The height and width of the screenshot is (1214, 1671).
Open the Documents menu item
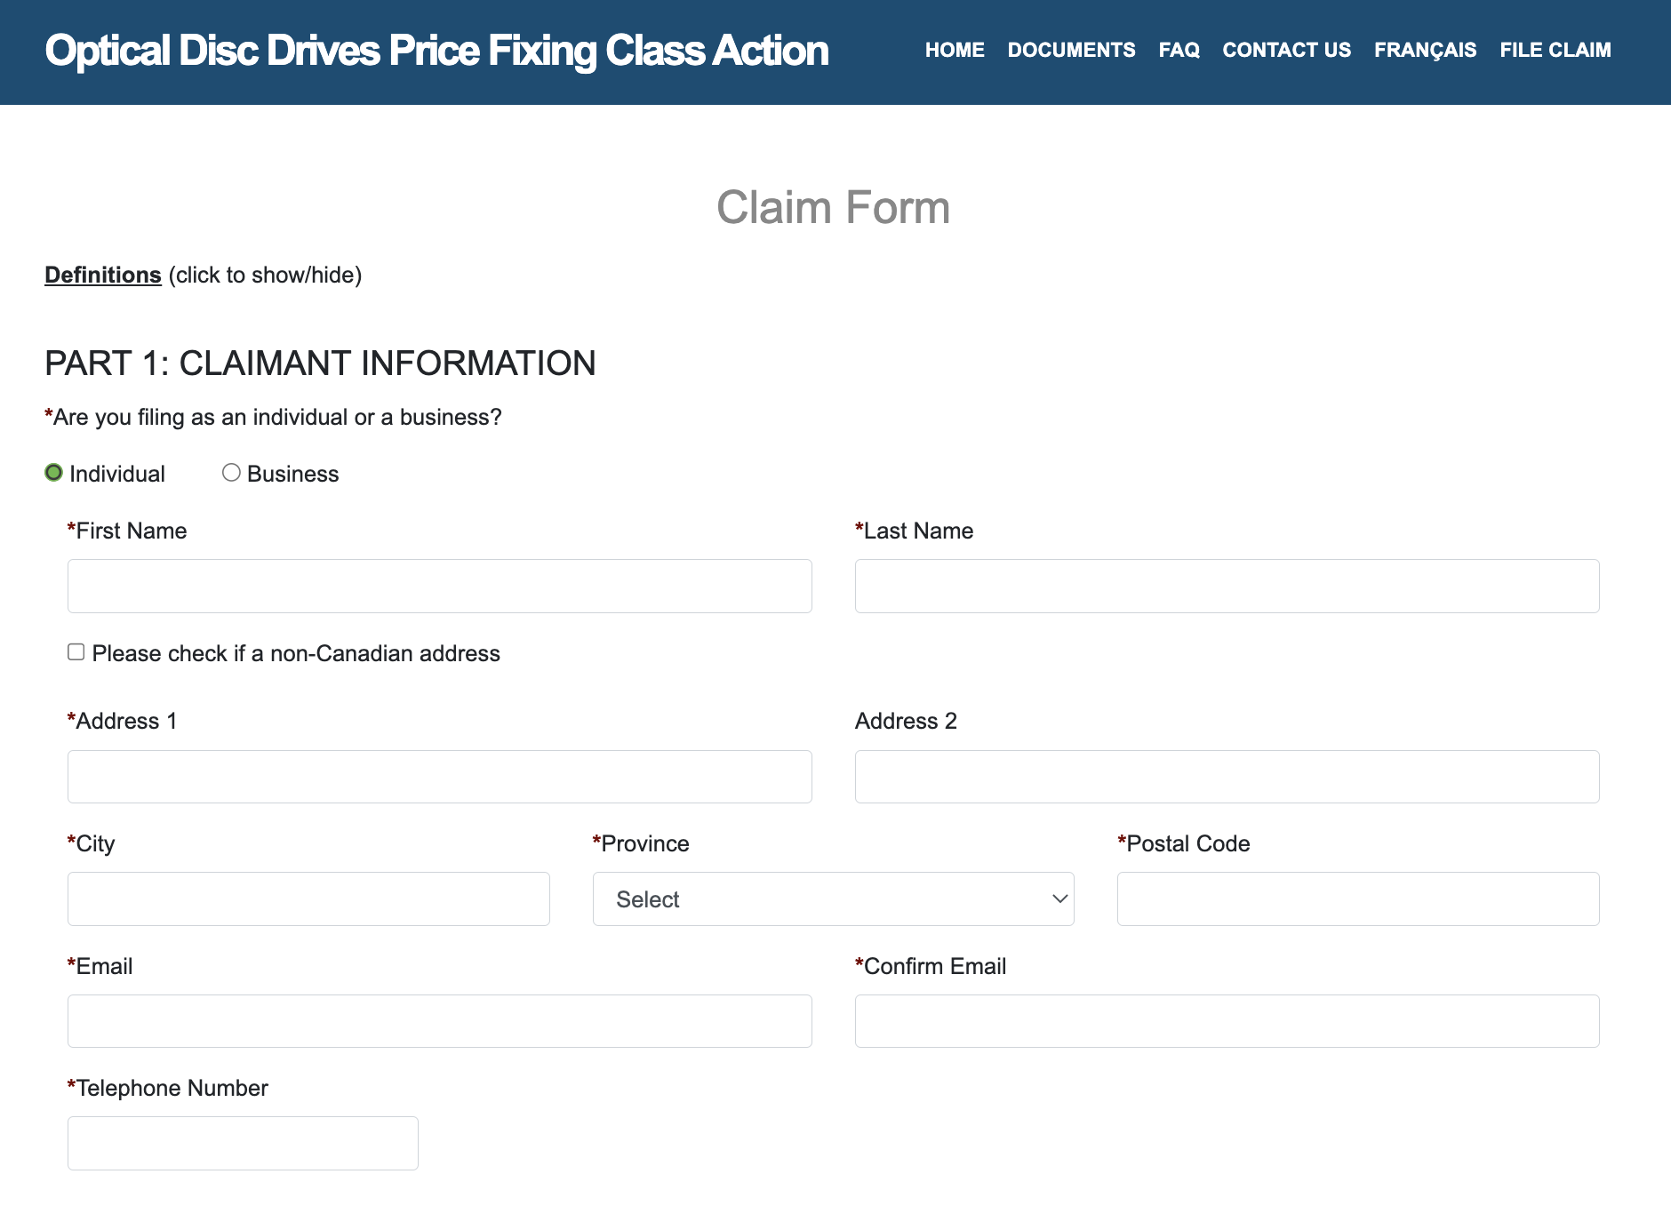1071,50
